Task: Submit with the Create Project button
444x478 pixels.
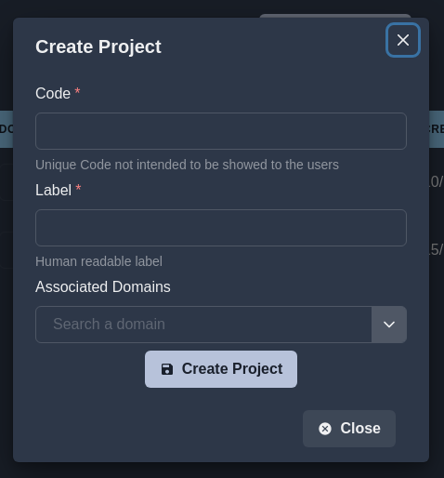Action: 221,369
